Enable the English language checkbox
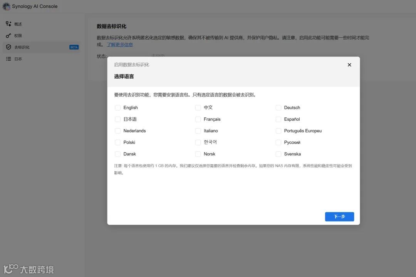Image resolution: width=416 pixels, height=277 pixels. tap(117, 108)
